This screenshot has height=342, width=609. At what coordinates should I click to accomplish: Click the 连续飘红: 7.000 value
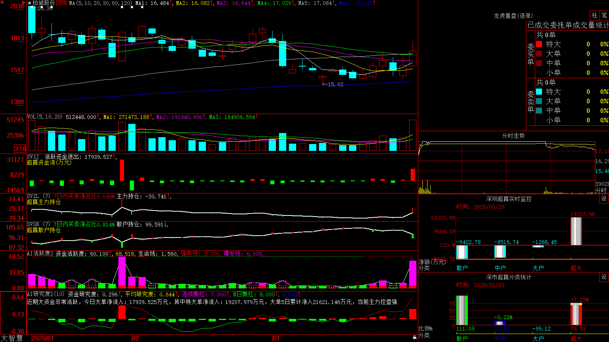tap(205, 294)
